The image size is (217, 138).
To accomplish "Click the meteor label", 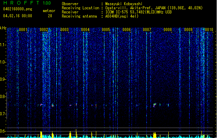I will pos(49,11).
